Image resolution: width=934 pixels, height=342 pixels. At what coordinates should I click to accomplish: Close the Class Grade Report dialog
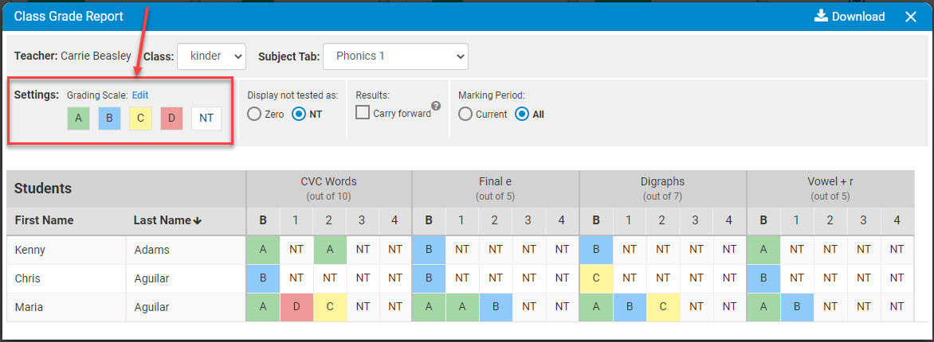[911, 17]
